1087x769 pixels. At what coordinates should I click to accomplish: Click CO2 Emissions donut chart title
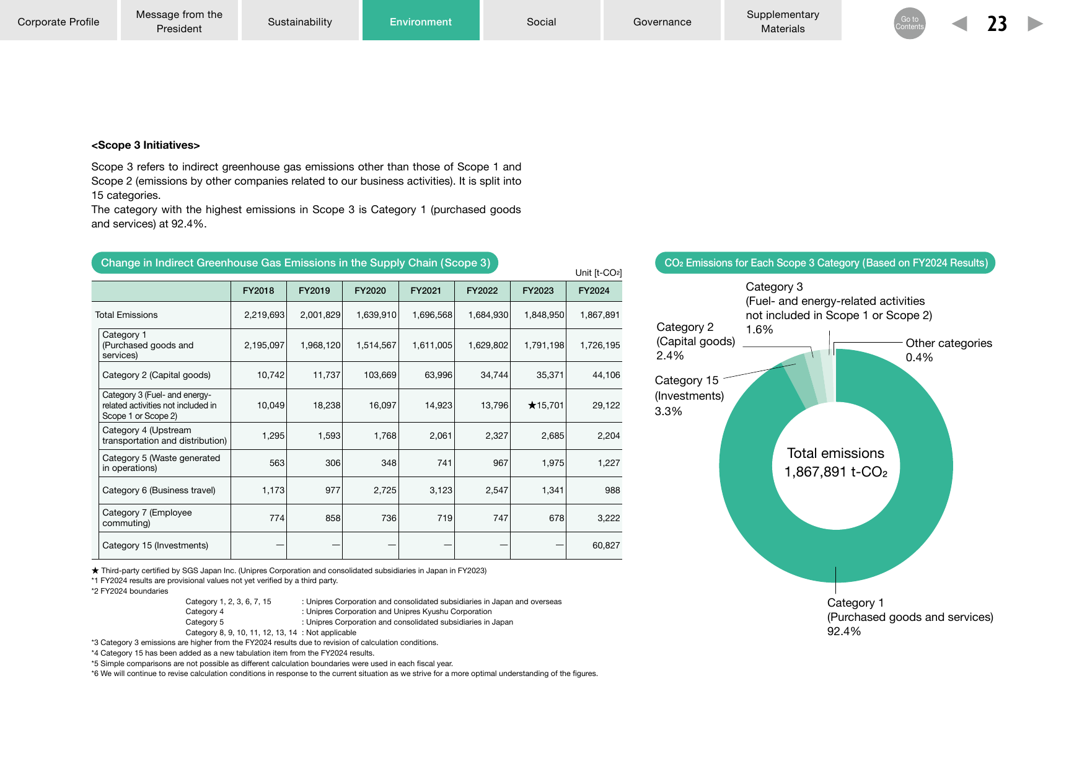point(825,263)
